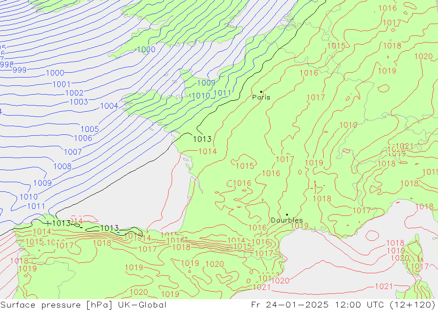The width and height of the screenshot is (438, 321).
Task: Click the blue 999 isobar label
Action: pyautogui.click(x=20, y=70)
